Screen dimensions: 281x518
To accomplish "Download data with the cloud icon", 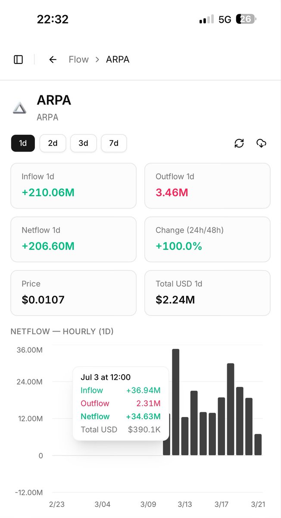I will coord(261,143).
